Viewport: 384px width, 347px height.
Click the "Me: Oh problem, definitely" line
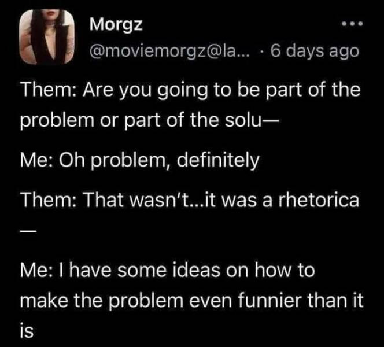point(139,159)
